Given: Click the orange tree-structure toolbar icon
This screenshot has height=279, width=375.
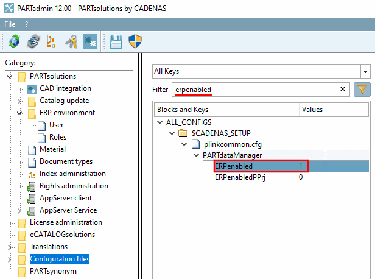Looking at the screenshot, I should (52, 41).
